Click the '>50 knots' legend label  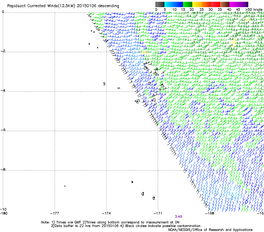254,10
